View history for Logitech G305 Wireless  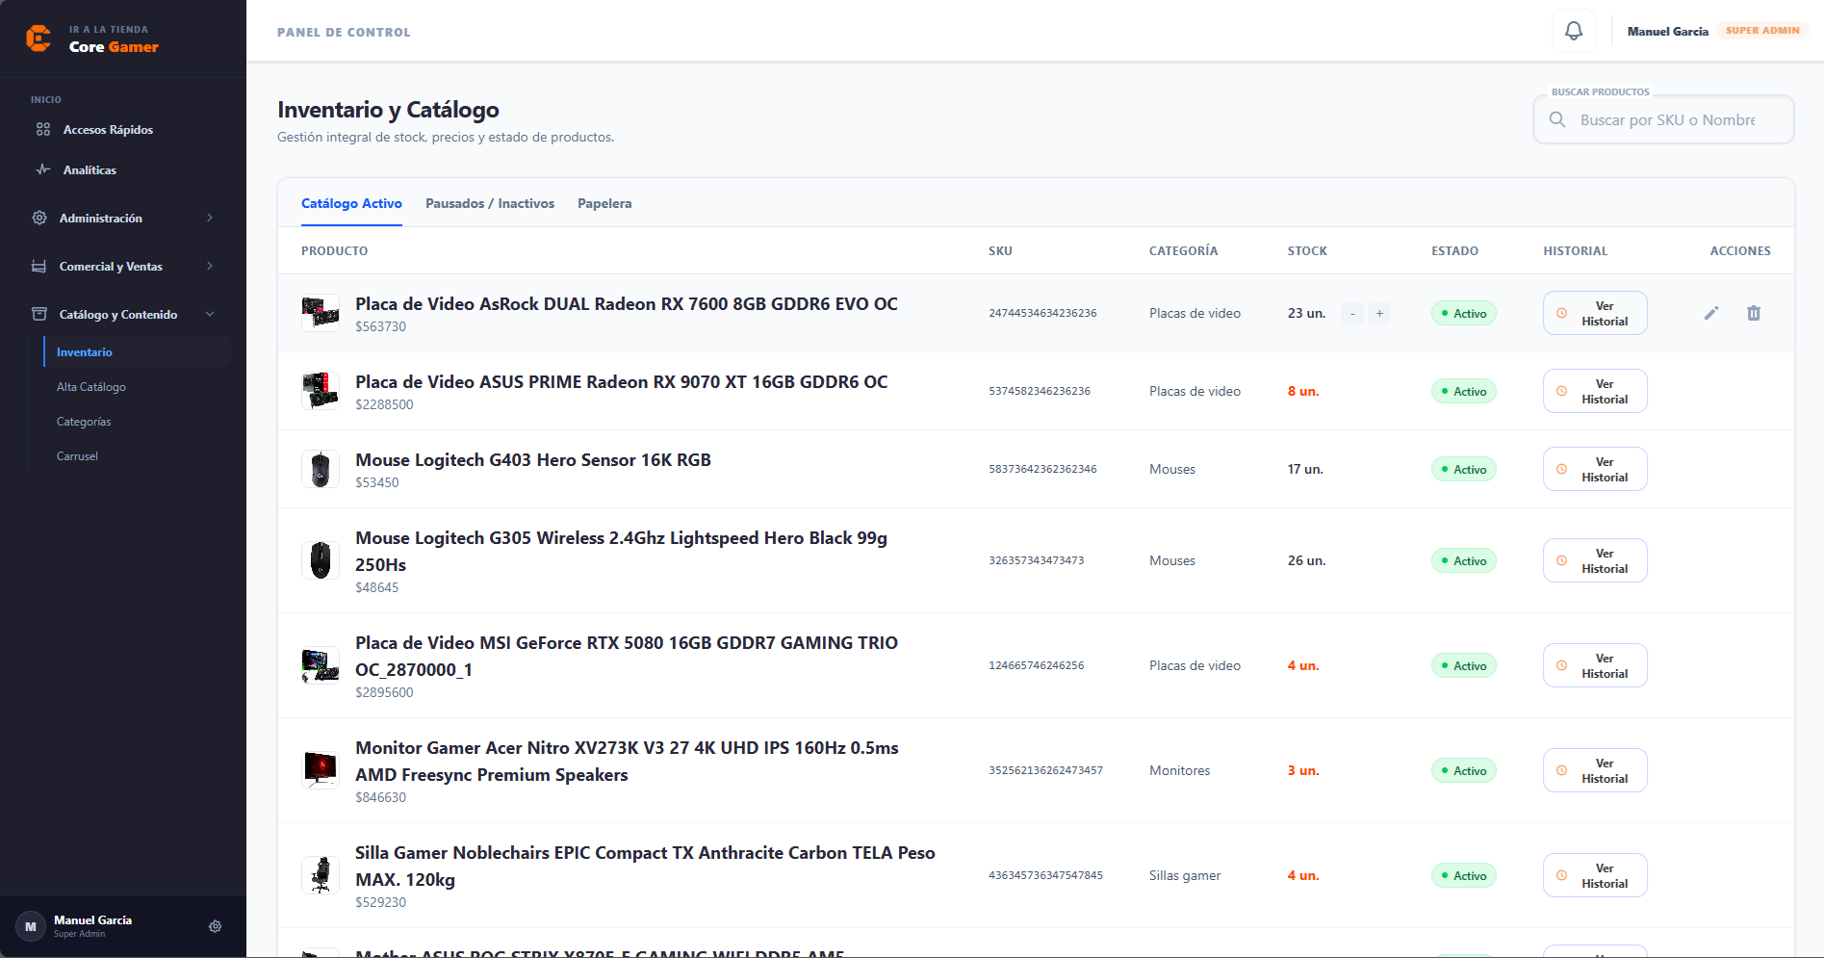click(x=1595, y=560)
